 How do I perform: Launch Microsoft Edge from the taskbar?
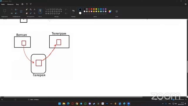point(68,104)
